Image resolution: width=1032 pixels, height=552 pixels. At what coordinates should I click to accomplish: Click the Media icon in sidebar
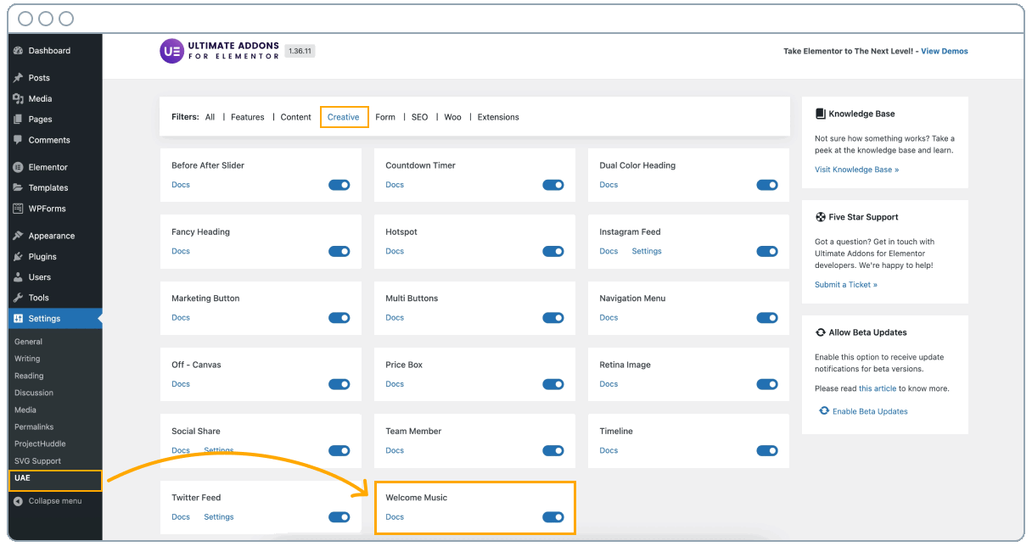point(19,98)
